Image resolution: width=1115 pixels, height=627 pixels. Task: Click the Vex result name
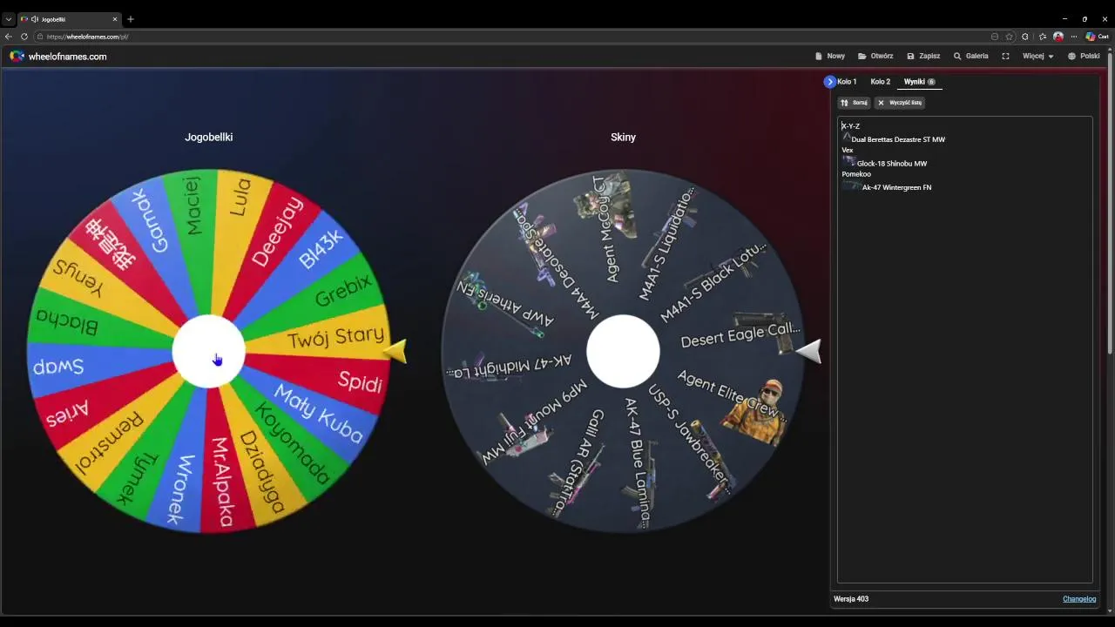point(848,150)
